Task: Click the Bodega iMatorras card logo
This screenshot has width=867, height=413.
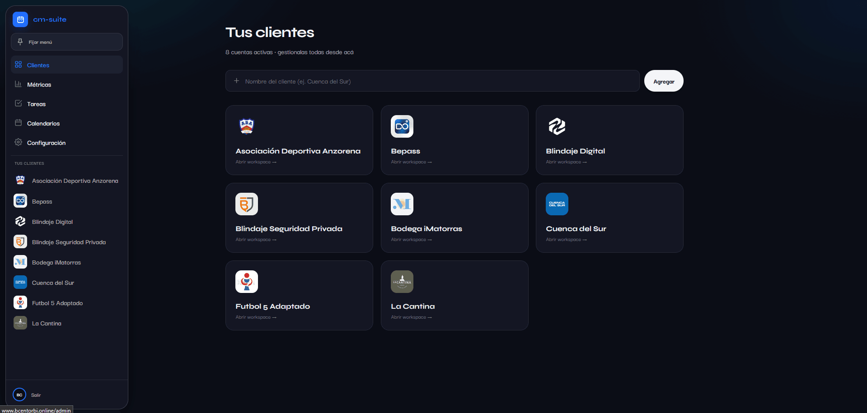Action: pos(402,204)
